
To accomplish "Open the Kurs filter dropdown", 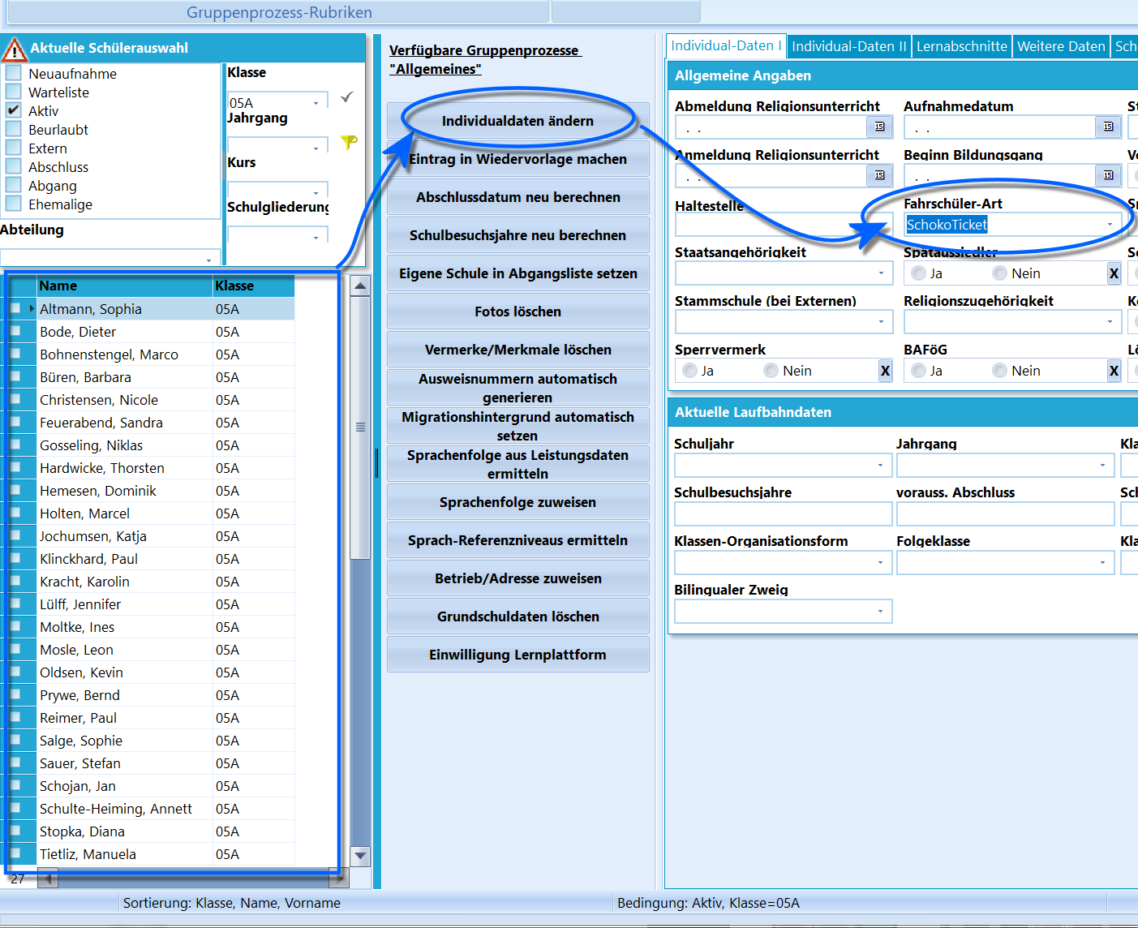I will pyautogui.click(x=316, y=193).
